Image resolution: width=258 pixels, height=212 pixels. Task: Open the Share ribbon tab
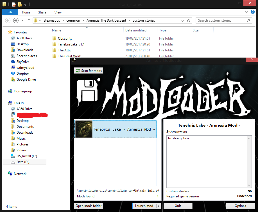[42, 12]
